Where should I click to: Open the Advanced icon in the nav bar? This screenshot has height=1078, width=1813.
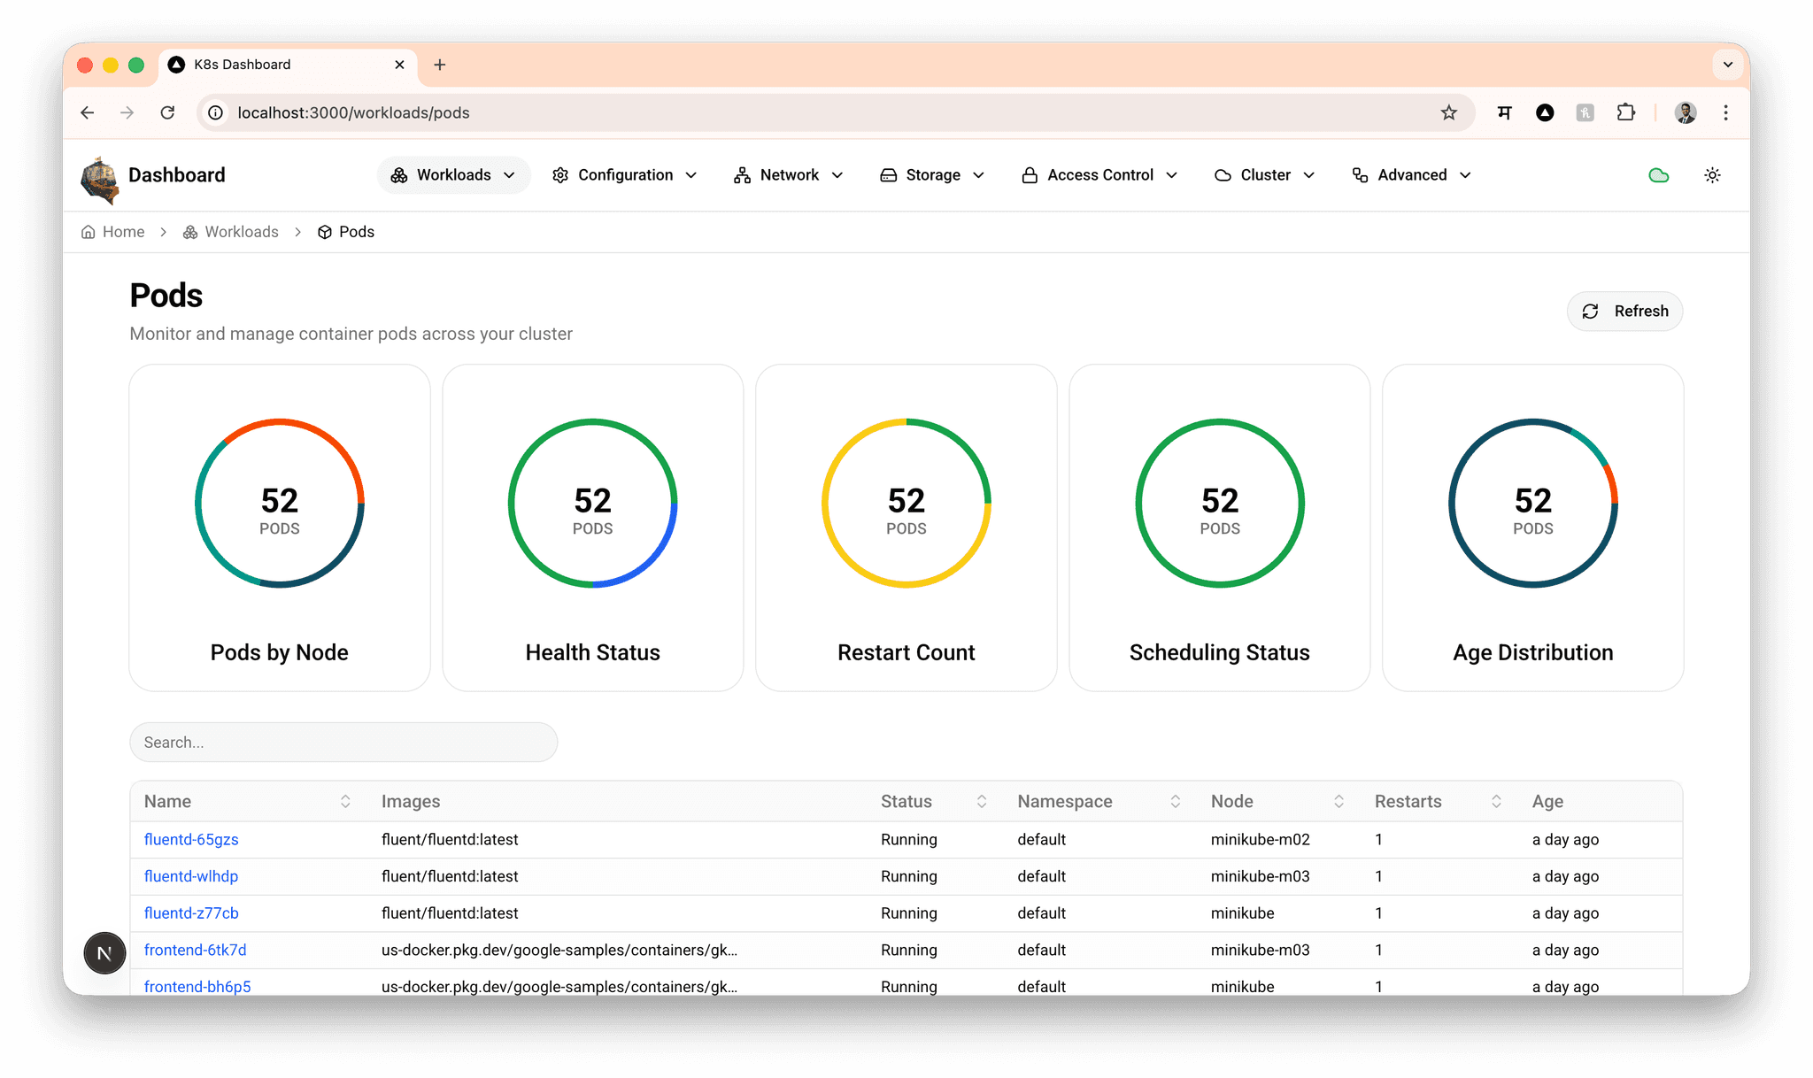(1359, 175)
